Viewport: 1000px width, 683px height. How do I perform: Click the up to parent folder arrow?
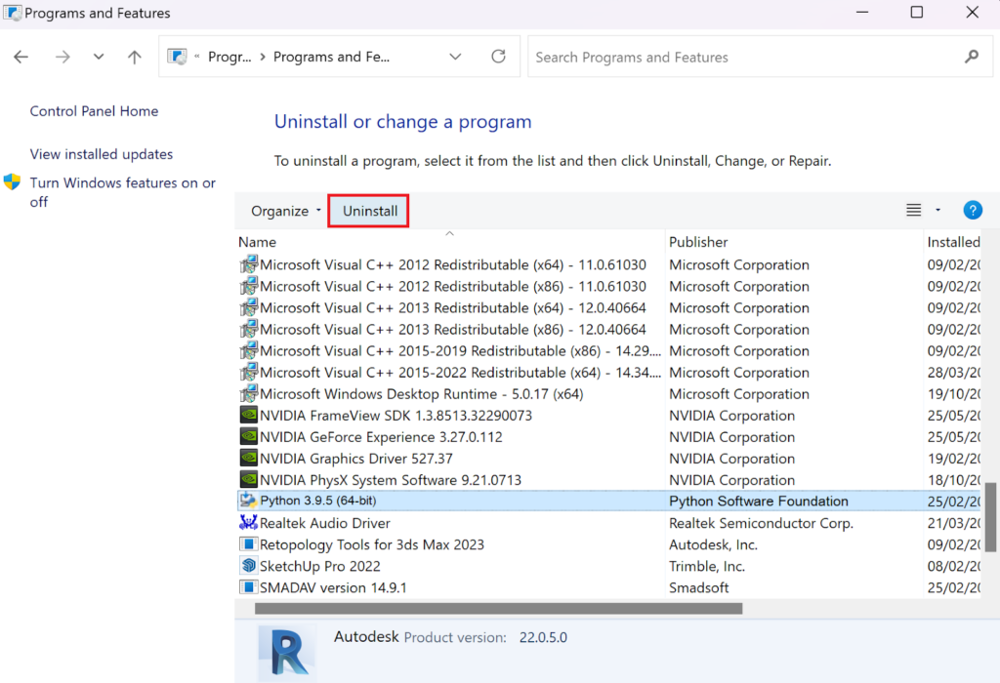pyautogui.click(x=134, y=57)
